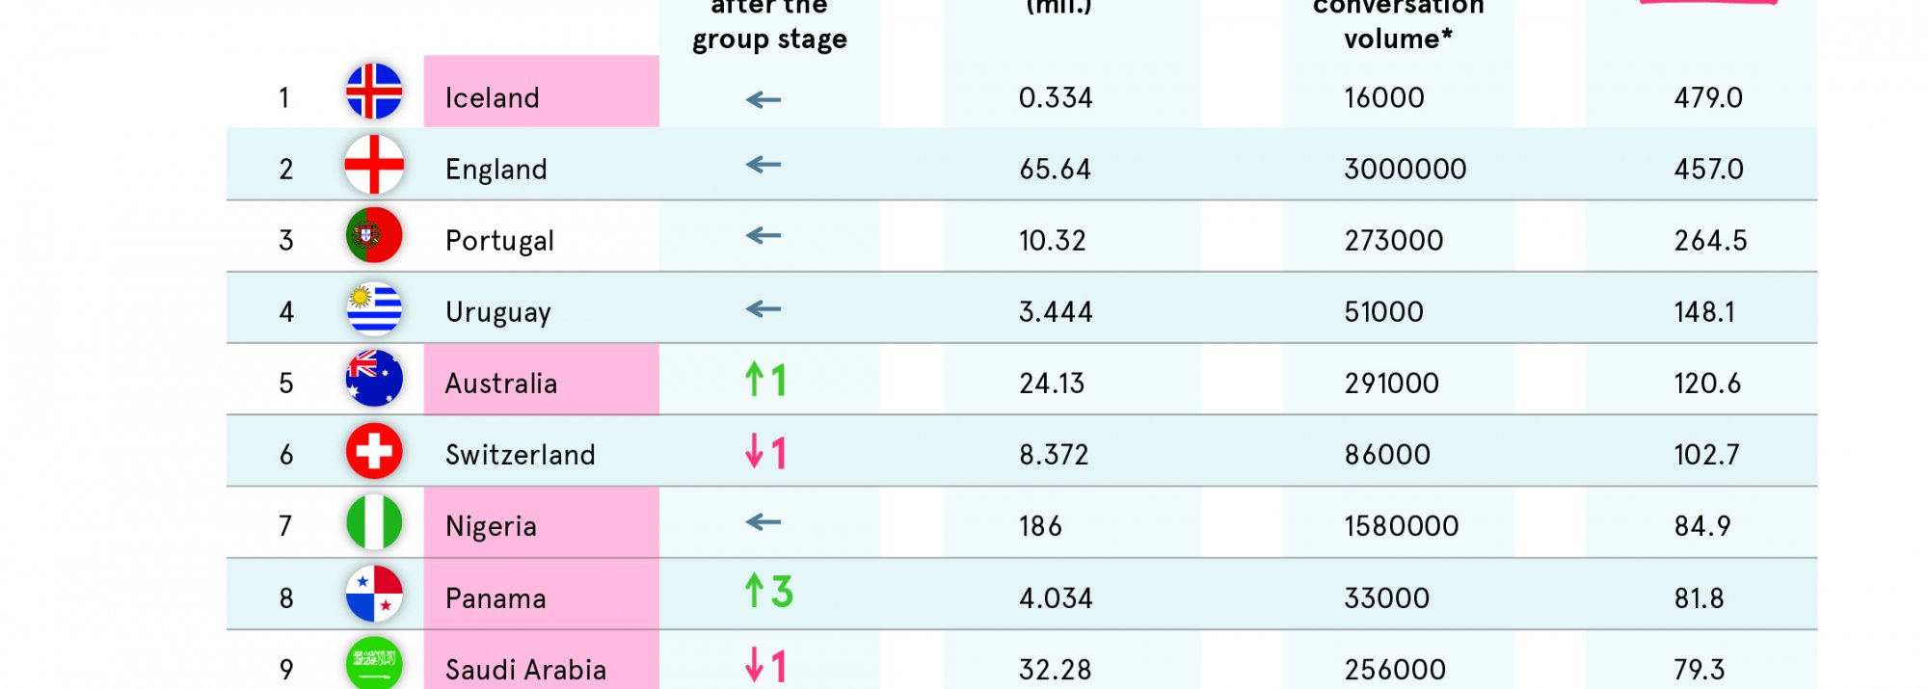Select the pink Iceland country name cell

(541, 93)
